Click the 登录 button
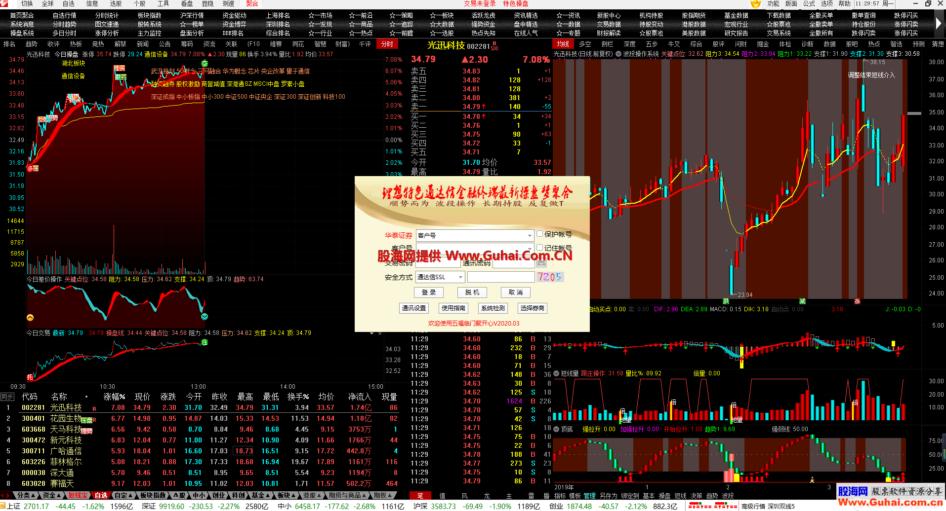 (429, 292)
